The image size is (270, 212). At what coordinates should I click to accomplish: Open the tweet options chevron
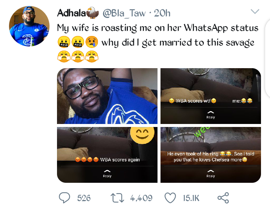coord(255,12)
